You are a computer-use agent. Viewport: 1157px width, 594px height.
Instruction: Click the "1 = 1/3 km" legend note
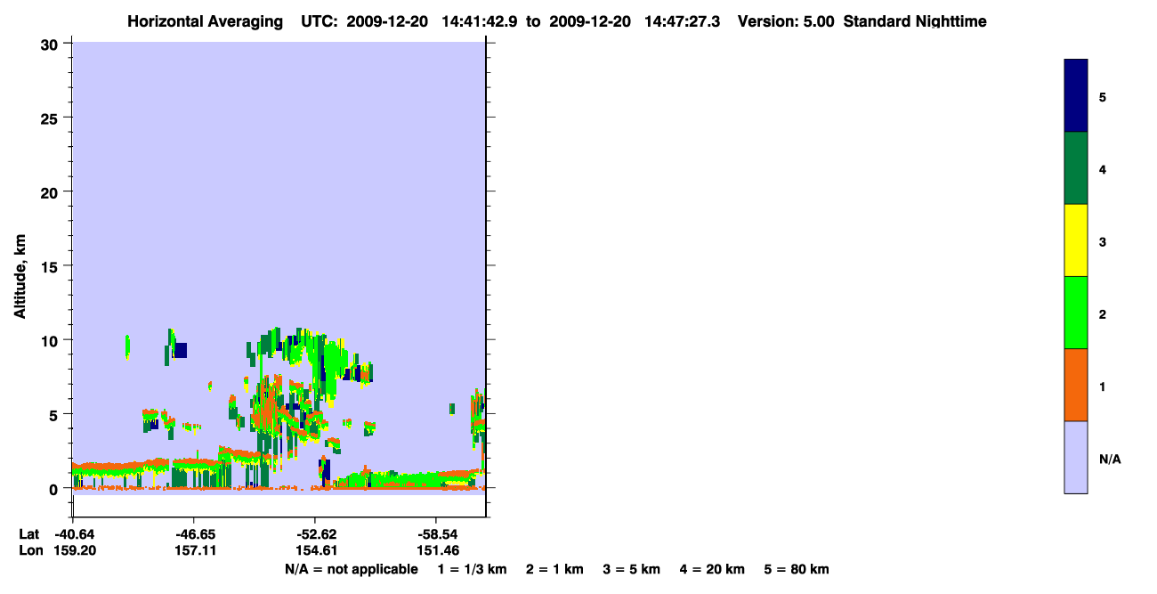(472, 569)
